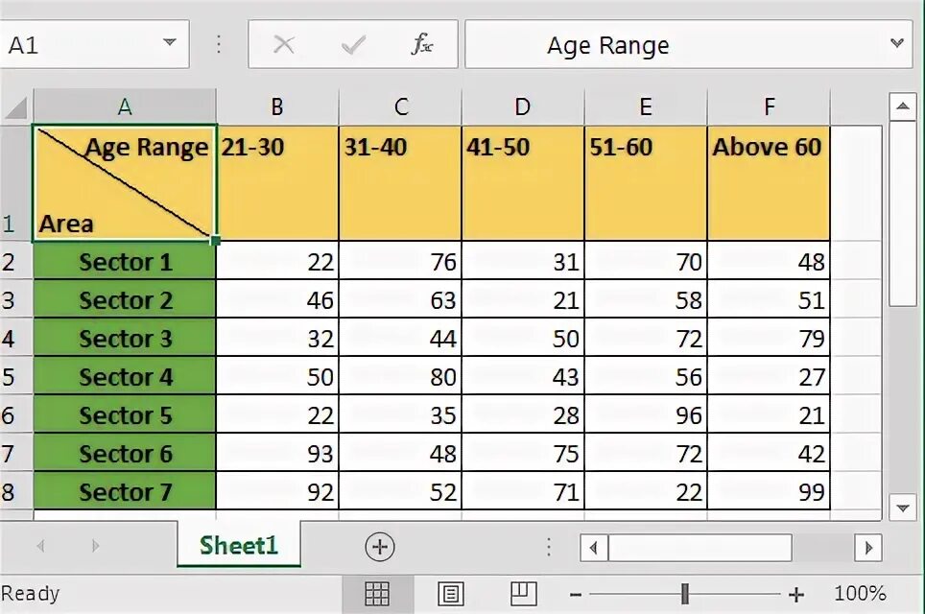925x614 pixels.
Task: Select the Sector 2 cell
Action: [125, 299]
